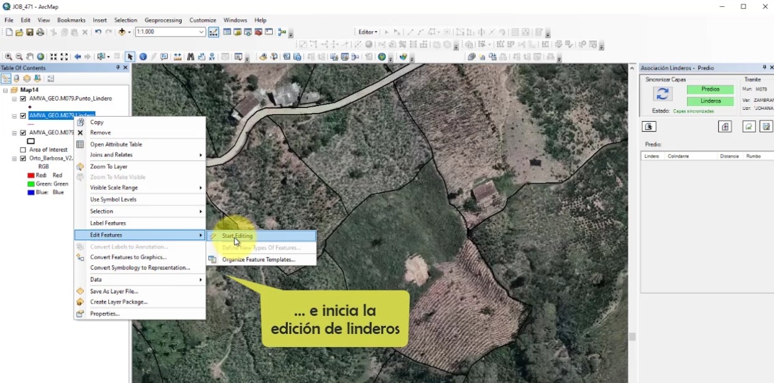Image resolution: width=774 pixels, height=383 pixels.
Task: Click the Green band color swatch
Action: [30, 184]
